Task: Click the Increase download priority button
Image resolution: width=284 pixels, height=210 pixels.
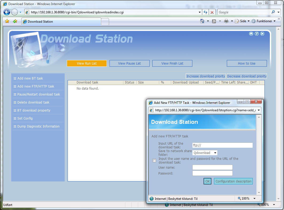Action: tap(205, 76)
